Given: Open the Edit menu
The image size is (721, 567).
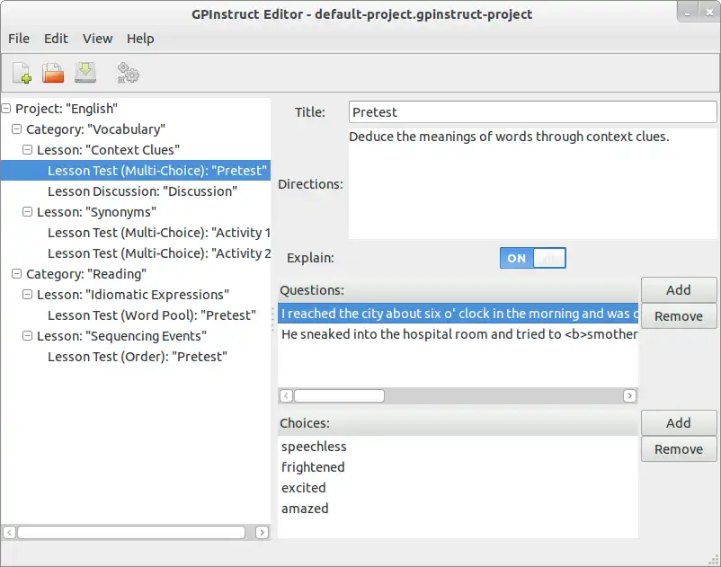Looking at the screenshot, I should 56,39.
